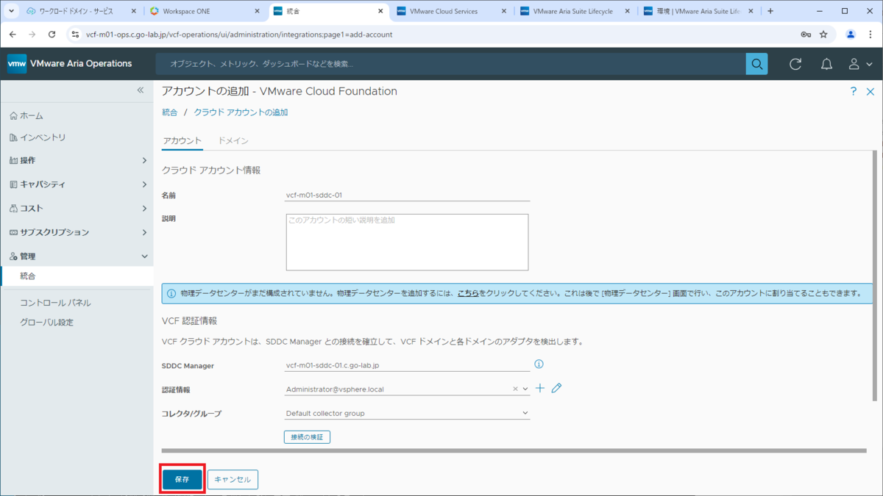Viewport: 883px width, 496px height.
Task: Click the SDDC Manager input field
Action: click(x=407, y=364)
